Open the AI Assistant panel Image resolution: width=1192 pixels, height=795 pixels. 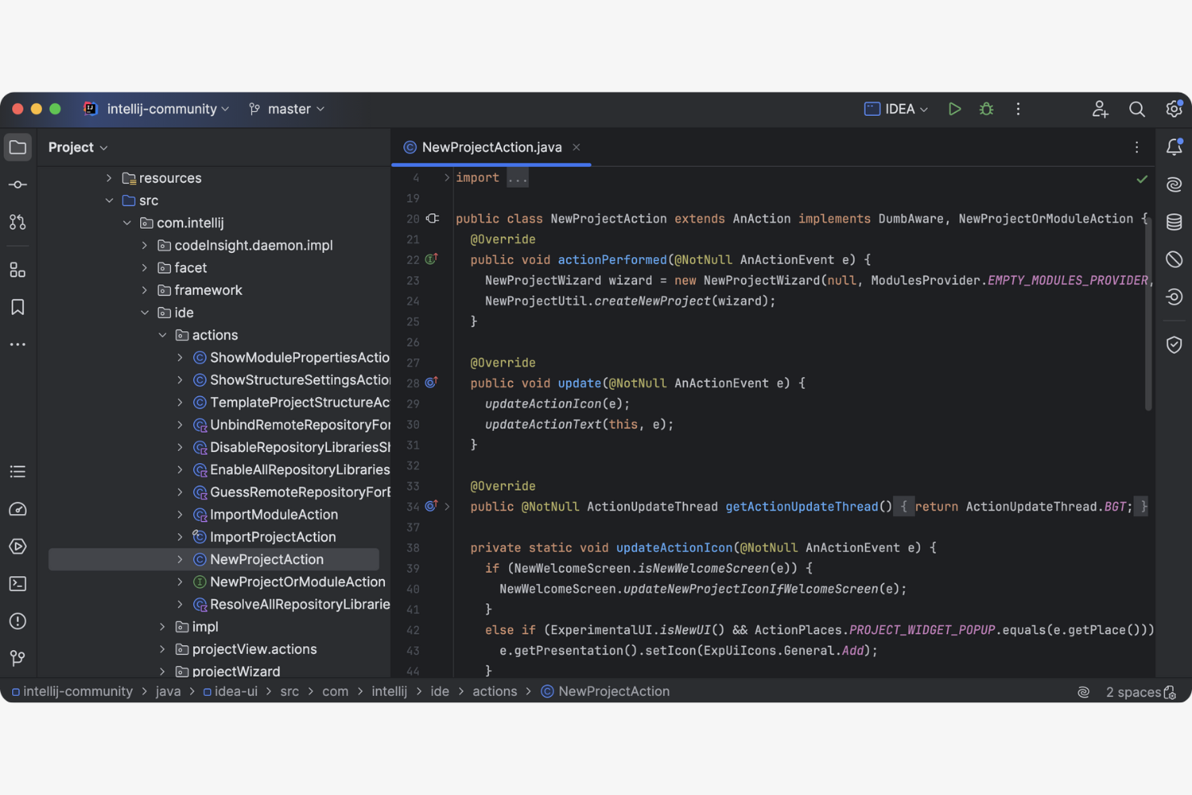1173,184
